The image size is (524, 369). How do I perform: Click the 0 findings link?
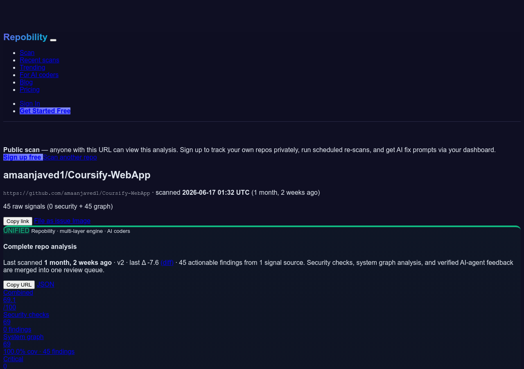[x=17, y=329]
